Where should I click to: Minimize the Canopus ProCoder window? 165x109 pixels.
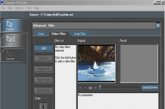(155, 3)
